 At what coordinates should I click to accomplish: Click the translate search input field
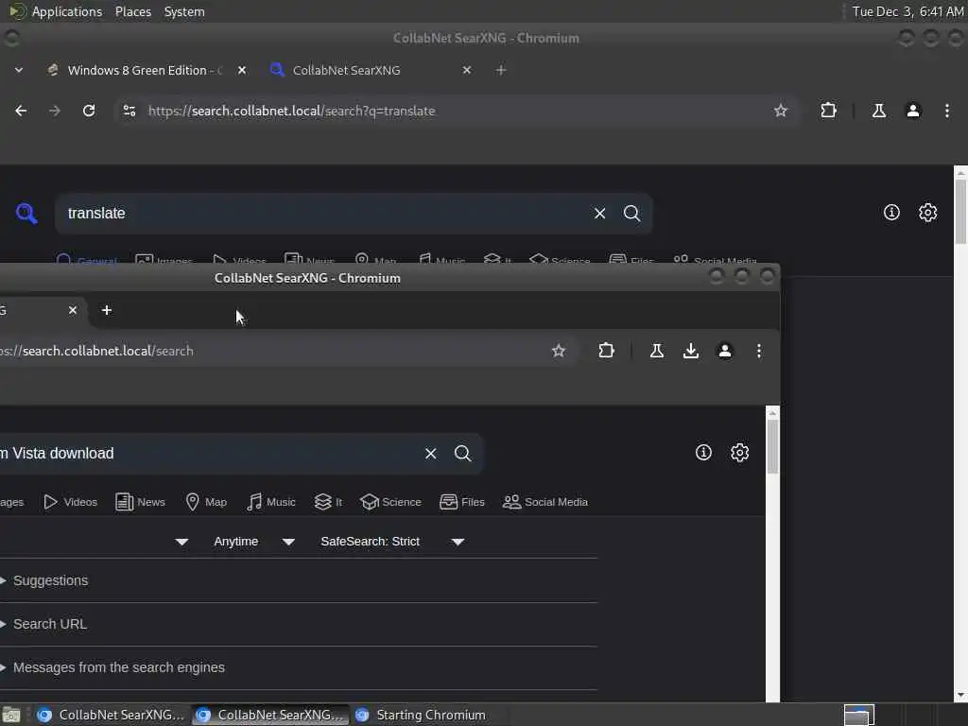(321, 213)
